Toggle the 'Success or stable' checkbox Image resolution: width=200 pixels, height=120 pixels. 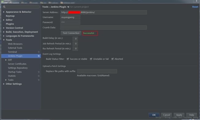click(68, 59)
